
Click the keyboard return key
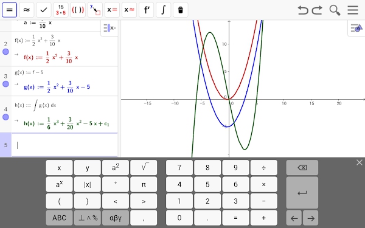click(302, 193)
